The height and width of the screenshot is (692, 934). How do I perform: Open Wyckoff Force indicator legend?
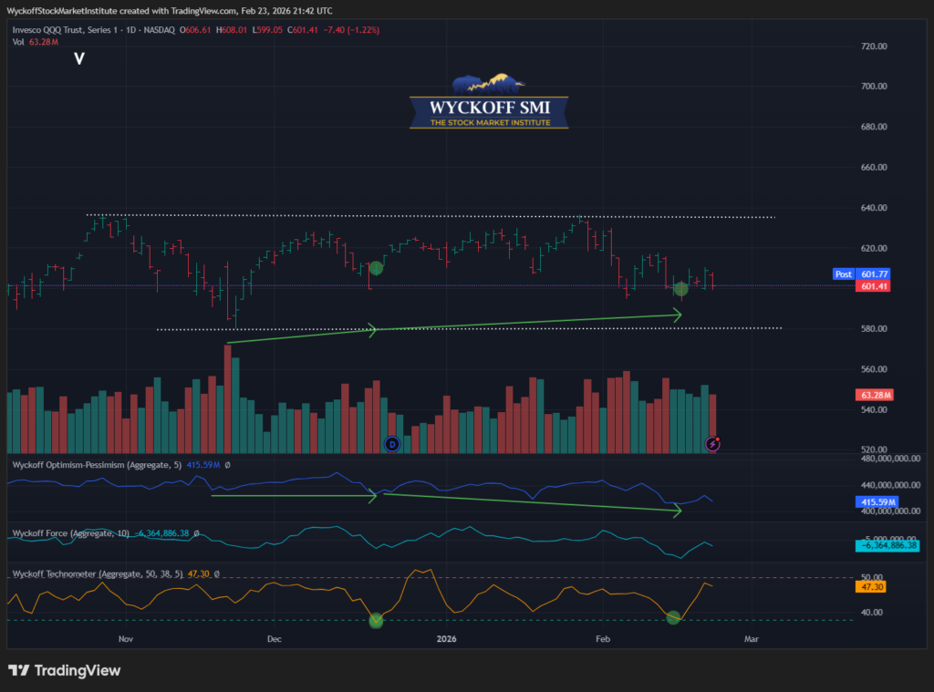pyautogui.click(x=68, y=533)
